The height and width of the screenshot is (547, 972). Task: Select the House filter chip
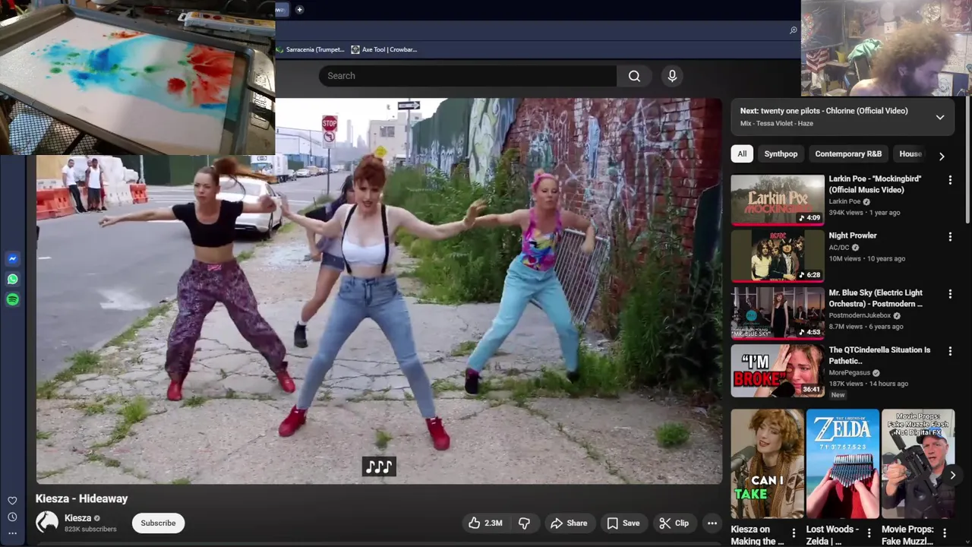coord(910,153)
